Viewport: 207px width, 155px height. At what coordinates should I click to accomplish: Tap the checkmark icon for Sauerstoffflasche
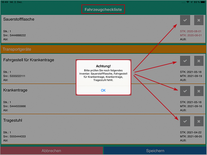(x=185, y=20)
